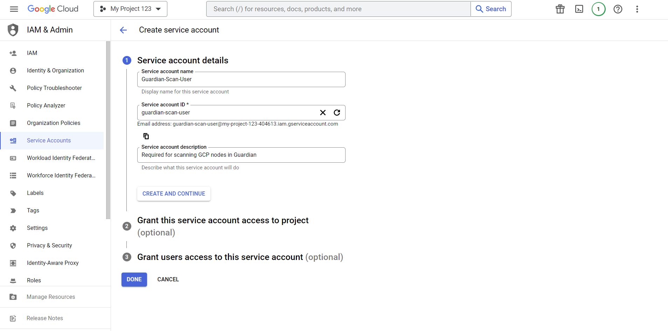Click CREATE AND CONTINUE
This screenshot has height=331, width=668.
[174, 194]
